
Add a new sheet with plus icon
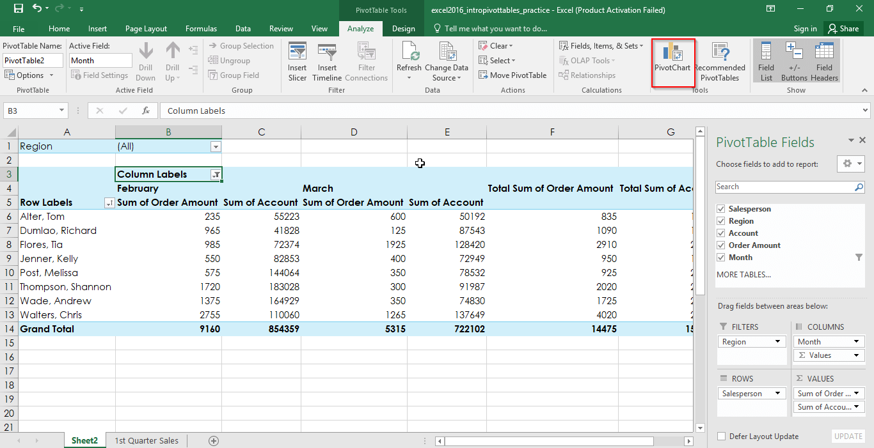[214, 440]
